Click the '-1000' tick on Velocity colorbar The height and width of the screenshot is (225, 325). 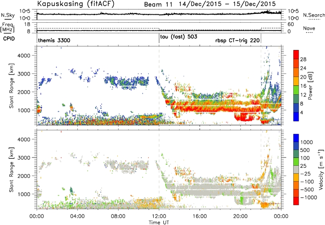(309, 197)
